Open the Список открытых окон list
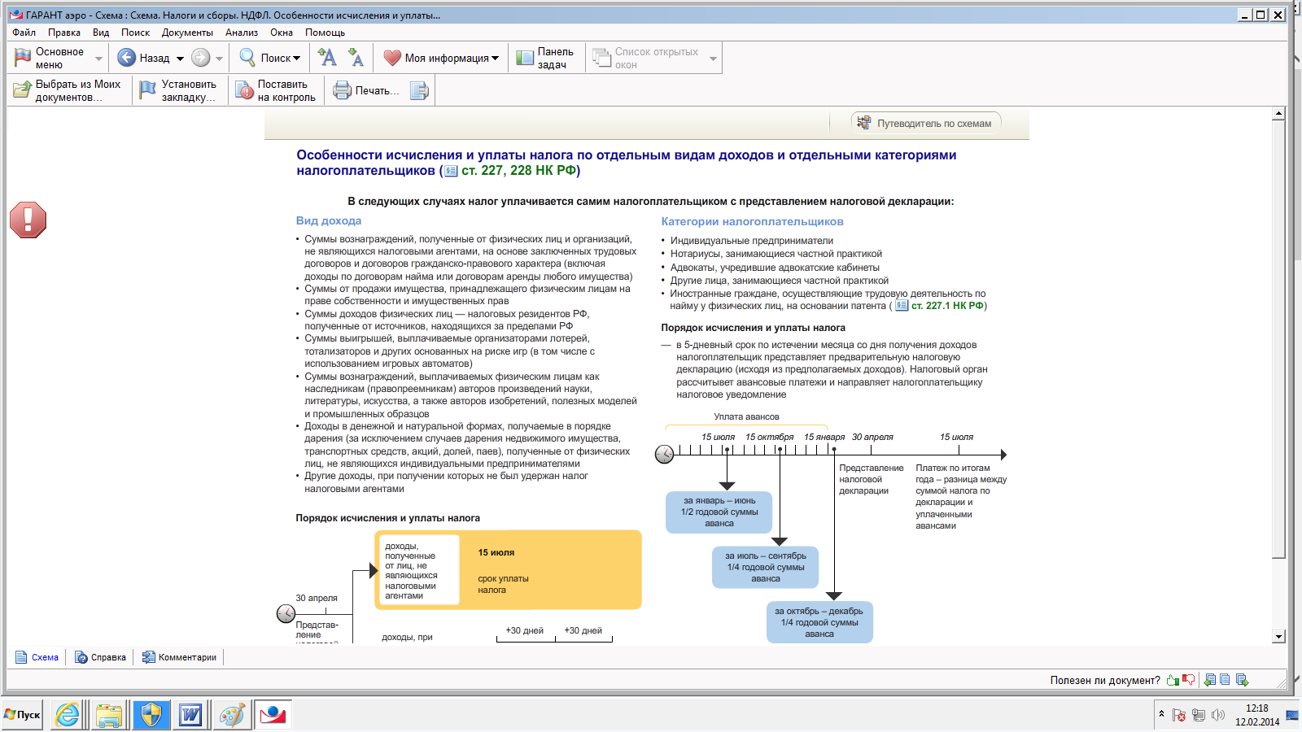Viewport: 1302px width, 732px height. (x=644, y=58)
